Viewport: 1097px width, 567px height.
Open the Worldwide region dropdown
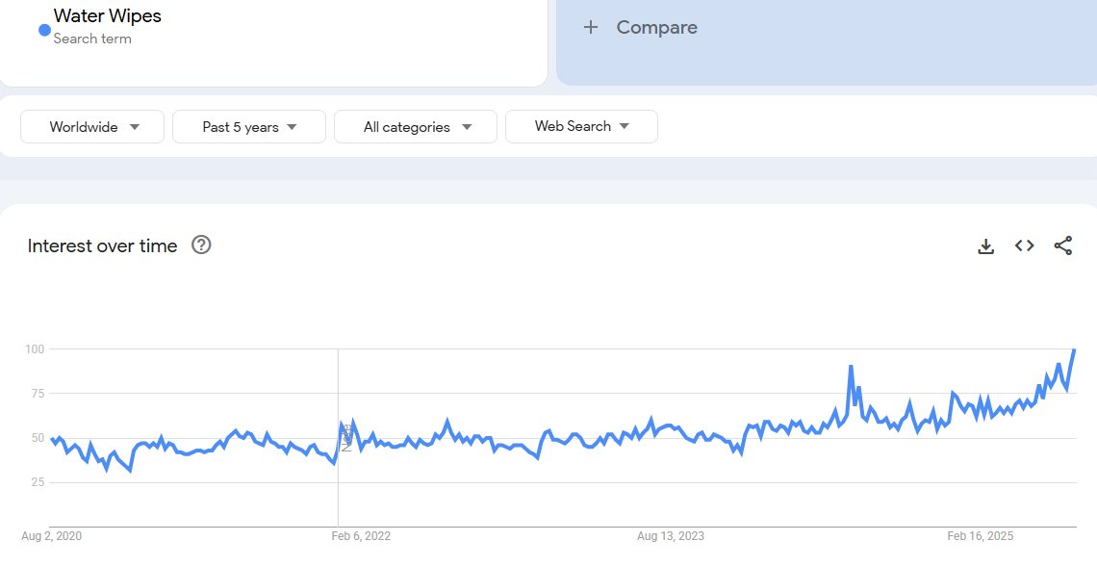click(92, 127)
